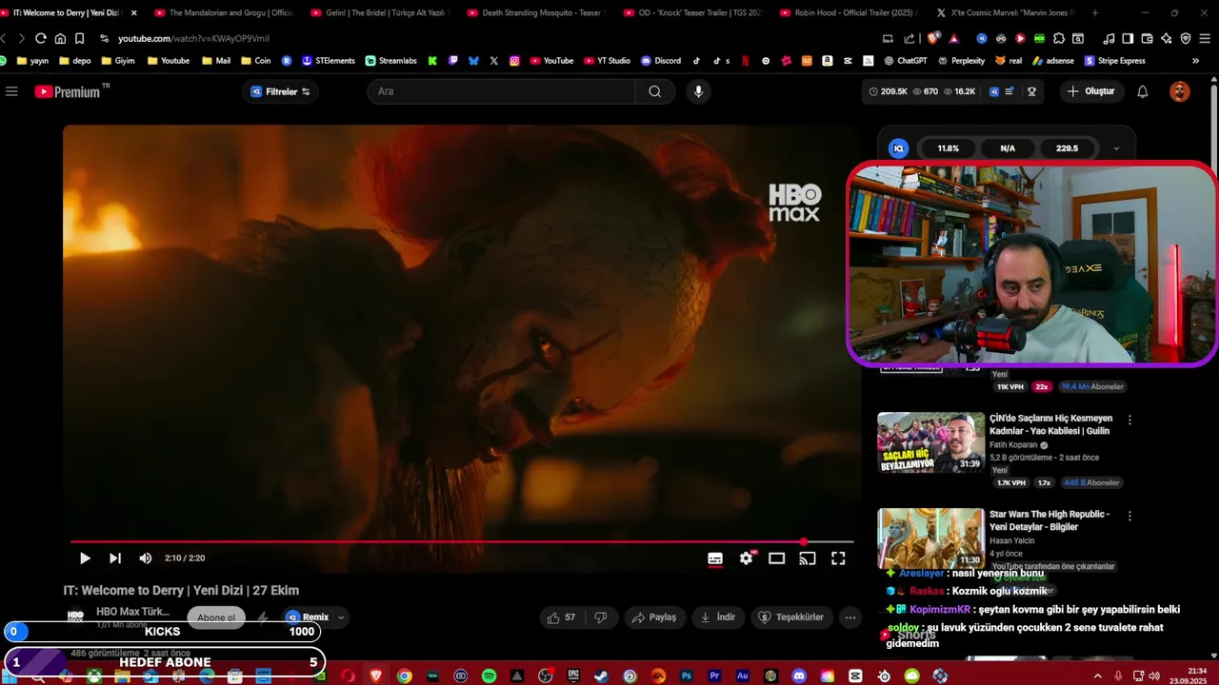
Task: Open the Coin bookmark folder
Action: click(256, 61)
